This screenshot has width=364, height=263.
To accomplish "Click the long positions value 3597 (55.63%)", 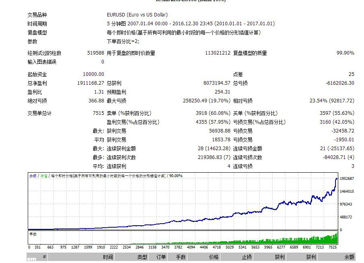I will point(337,113).
